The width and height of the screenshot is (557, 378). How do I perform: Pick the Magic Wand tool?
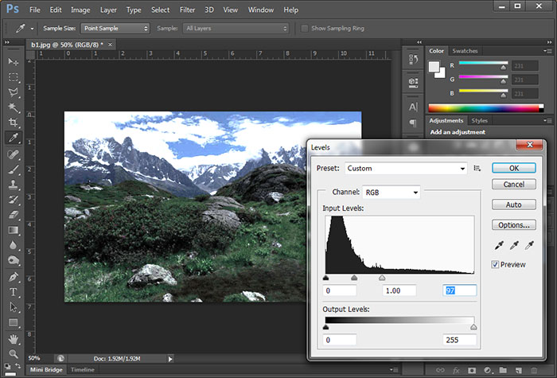[14, 107]
